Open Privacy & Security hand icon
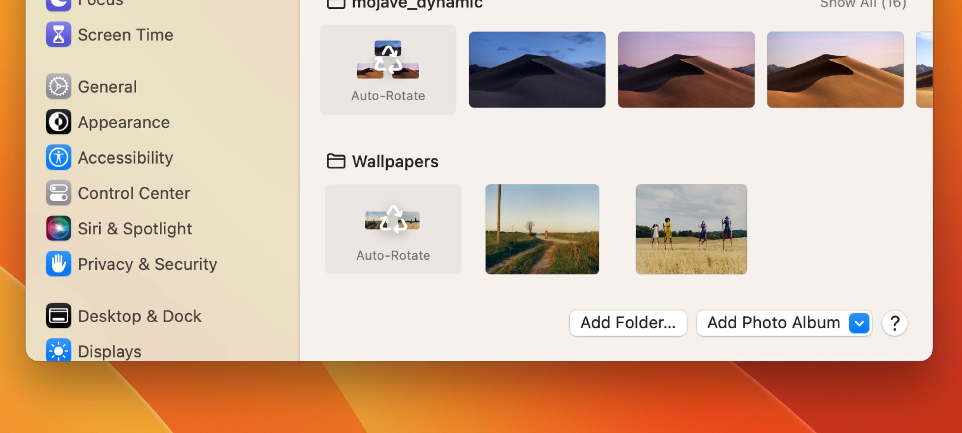The image size is (962, 433). (58, 264)
